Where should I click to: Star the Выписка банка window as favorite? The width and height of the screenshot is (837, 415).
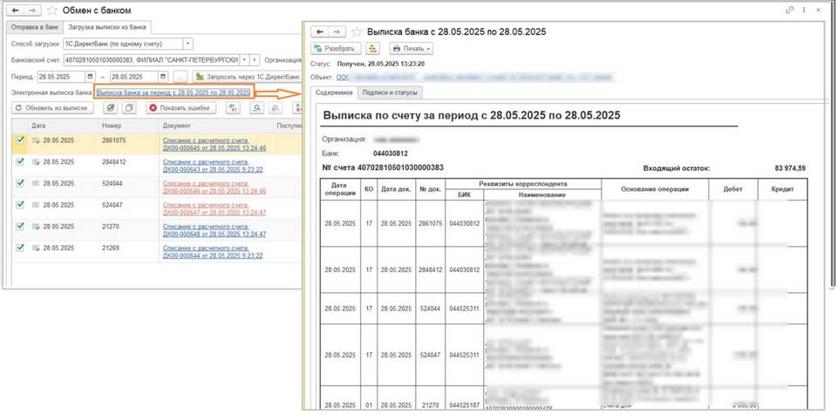tap(356, 31)
